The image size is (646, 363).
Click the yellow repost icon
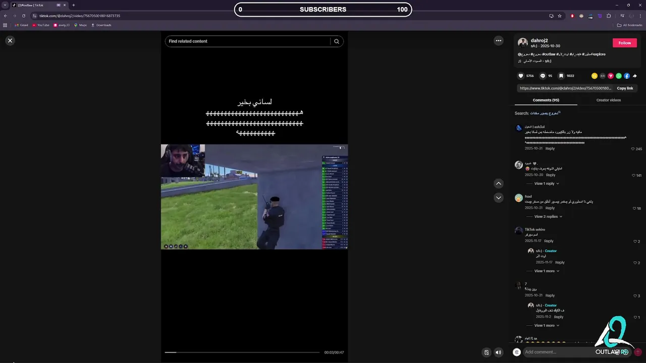[595, 76]
